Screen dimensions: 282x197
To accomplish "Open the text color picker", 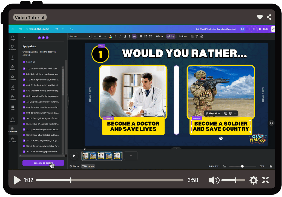I will pyautogui.click(x=111, y=36).
